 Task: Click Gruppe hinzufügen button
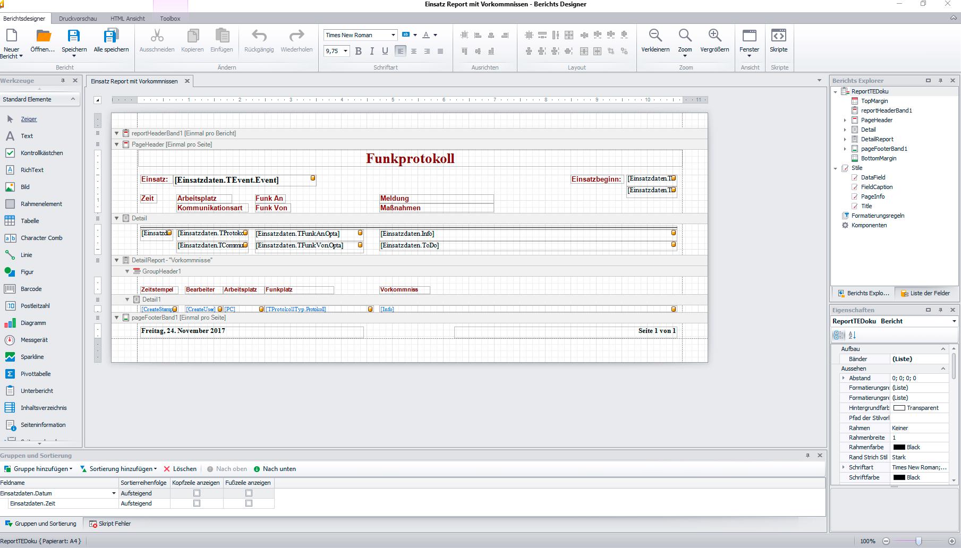pos(38,469)
